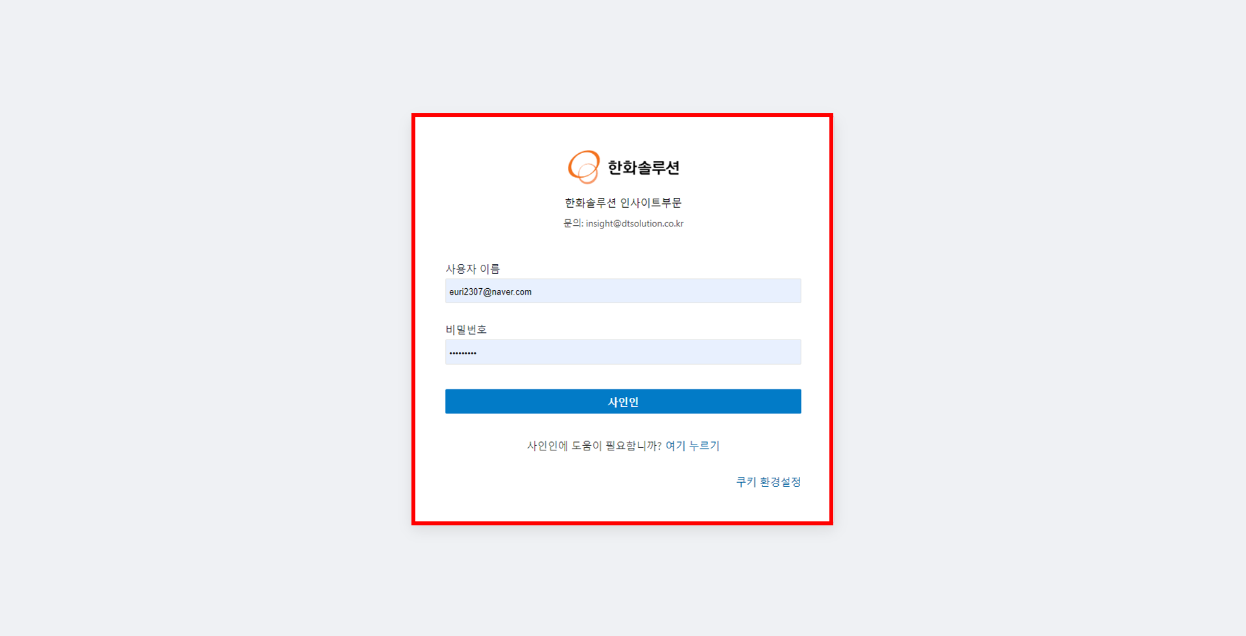1246x636 pixels.
Task: Open the 여기 누르기 help link
Action: point(692,446)
